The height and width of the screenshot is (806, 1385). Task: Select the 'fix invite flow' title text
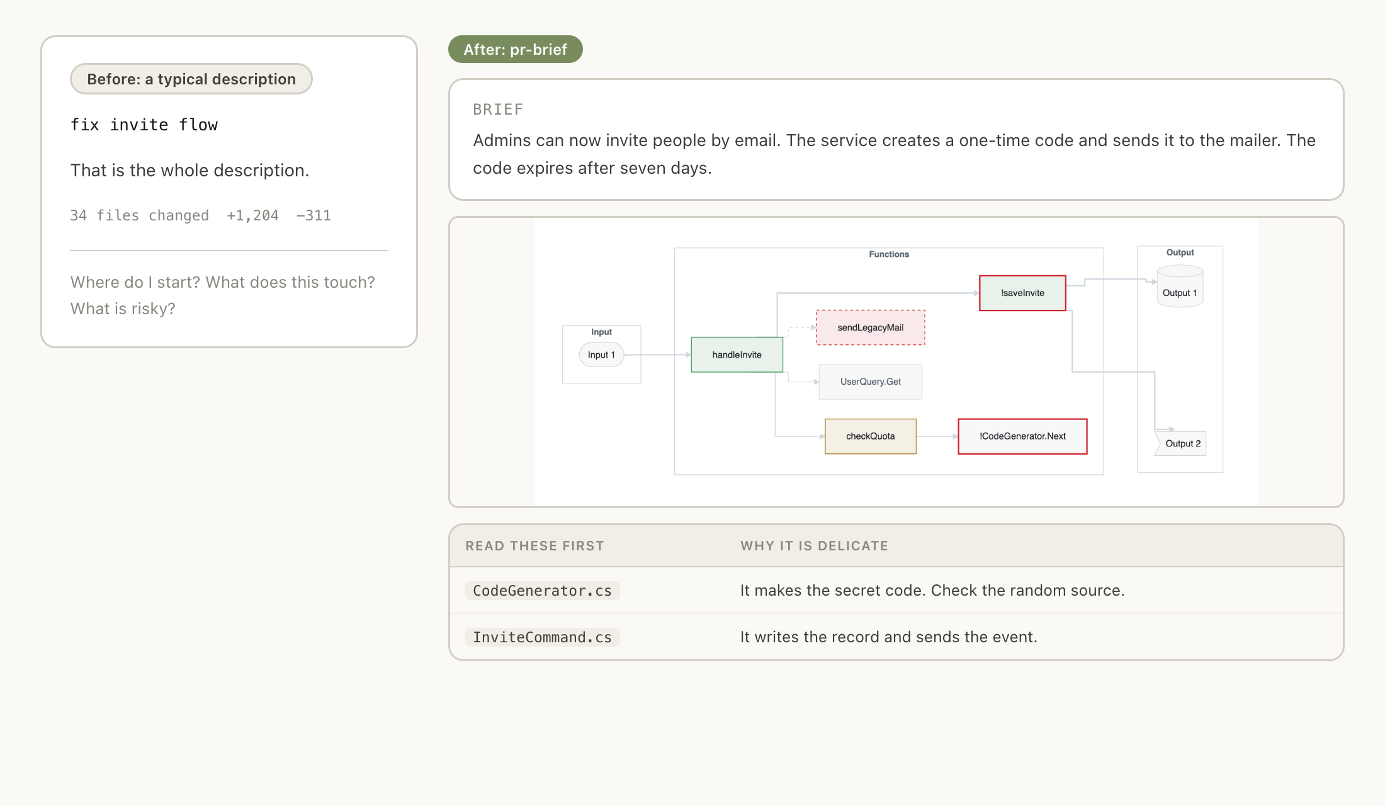(144, 125)
